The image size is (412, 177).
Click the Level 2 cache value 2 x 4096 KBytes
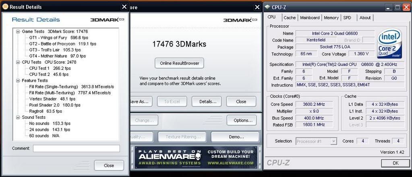385,118
